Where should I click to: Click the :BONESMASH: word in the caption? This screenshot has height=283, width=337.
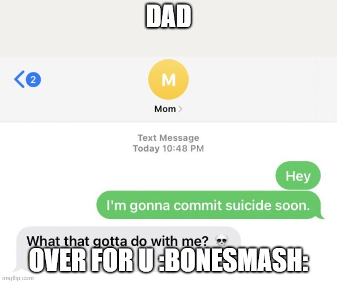(x=234, y=260)
